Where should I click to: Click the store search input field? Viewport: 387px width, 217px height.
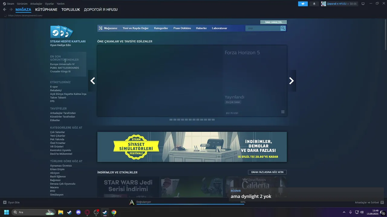click(x=263, y=28)
